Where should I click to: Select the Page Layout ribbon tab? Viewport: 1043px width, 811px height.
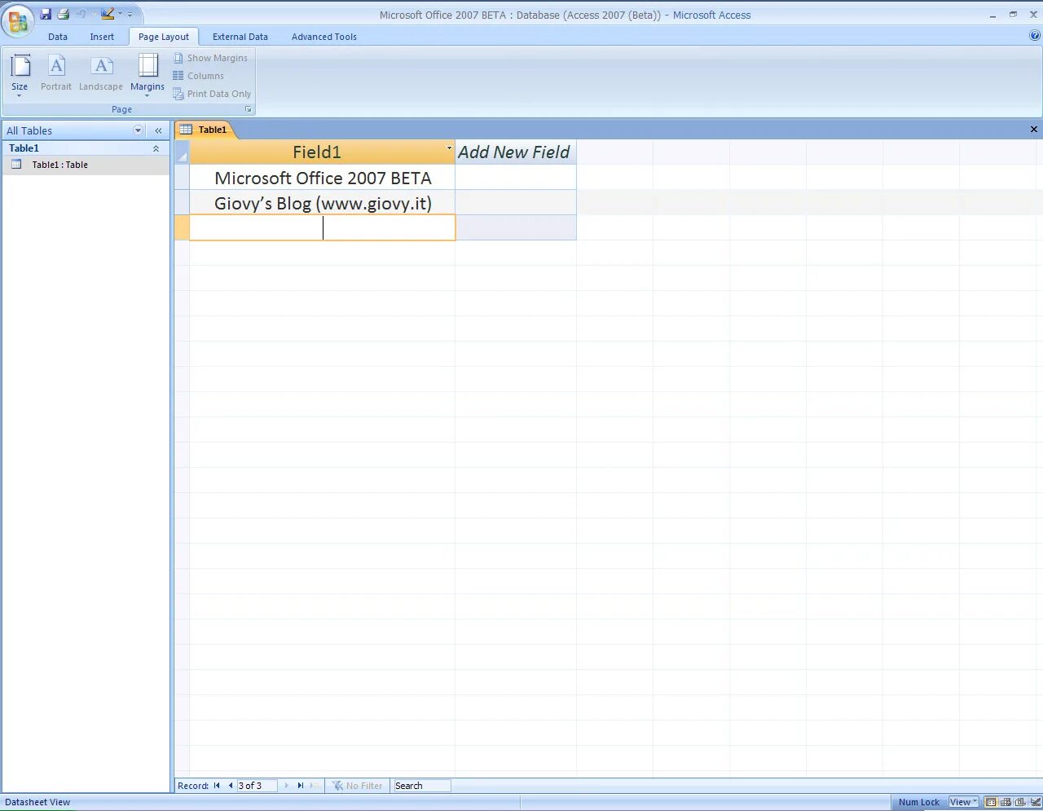click(164, 37)
